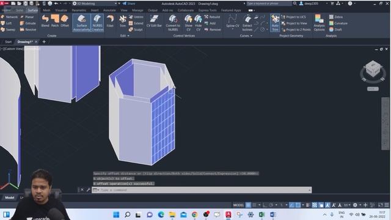Viewport: 391px width, 220px height.
Task: Click Add control vertices
Action: point(210,23)
